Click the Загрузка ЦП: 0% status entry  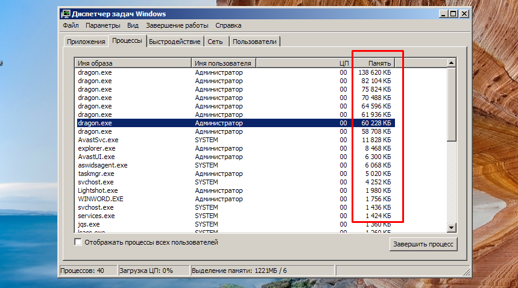[x=154, y=271]
